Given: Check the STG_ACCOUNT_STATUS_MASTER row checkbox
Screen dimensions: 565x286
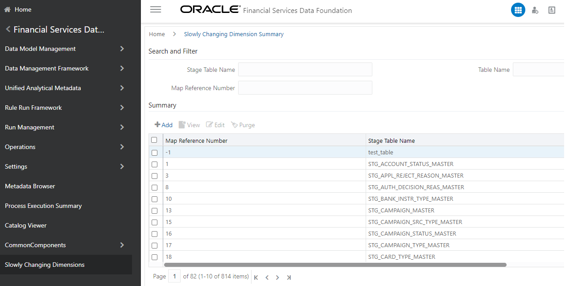Looking at the screenshot, I should (x=155, y=164).
